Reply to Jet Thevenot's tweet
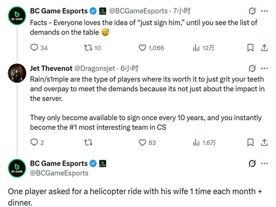The height and width of the screenshot is (207, 276). 34,142
